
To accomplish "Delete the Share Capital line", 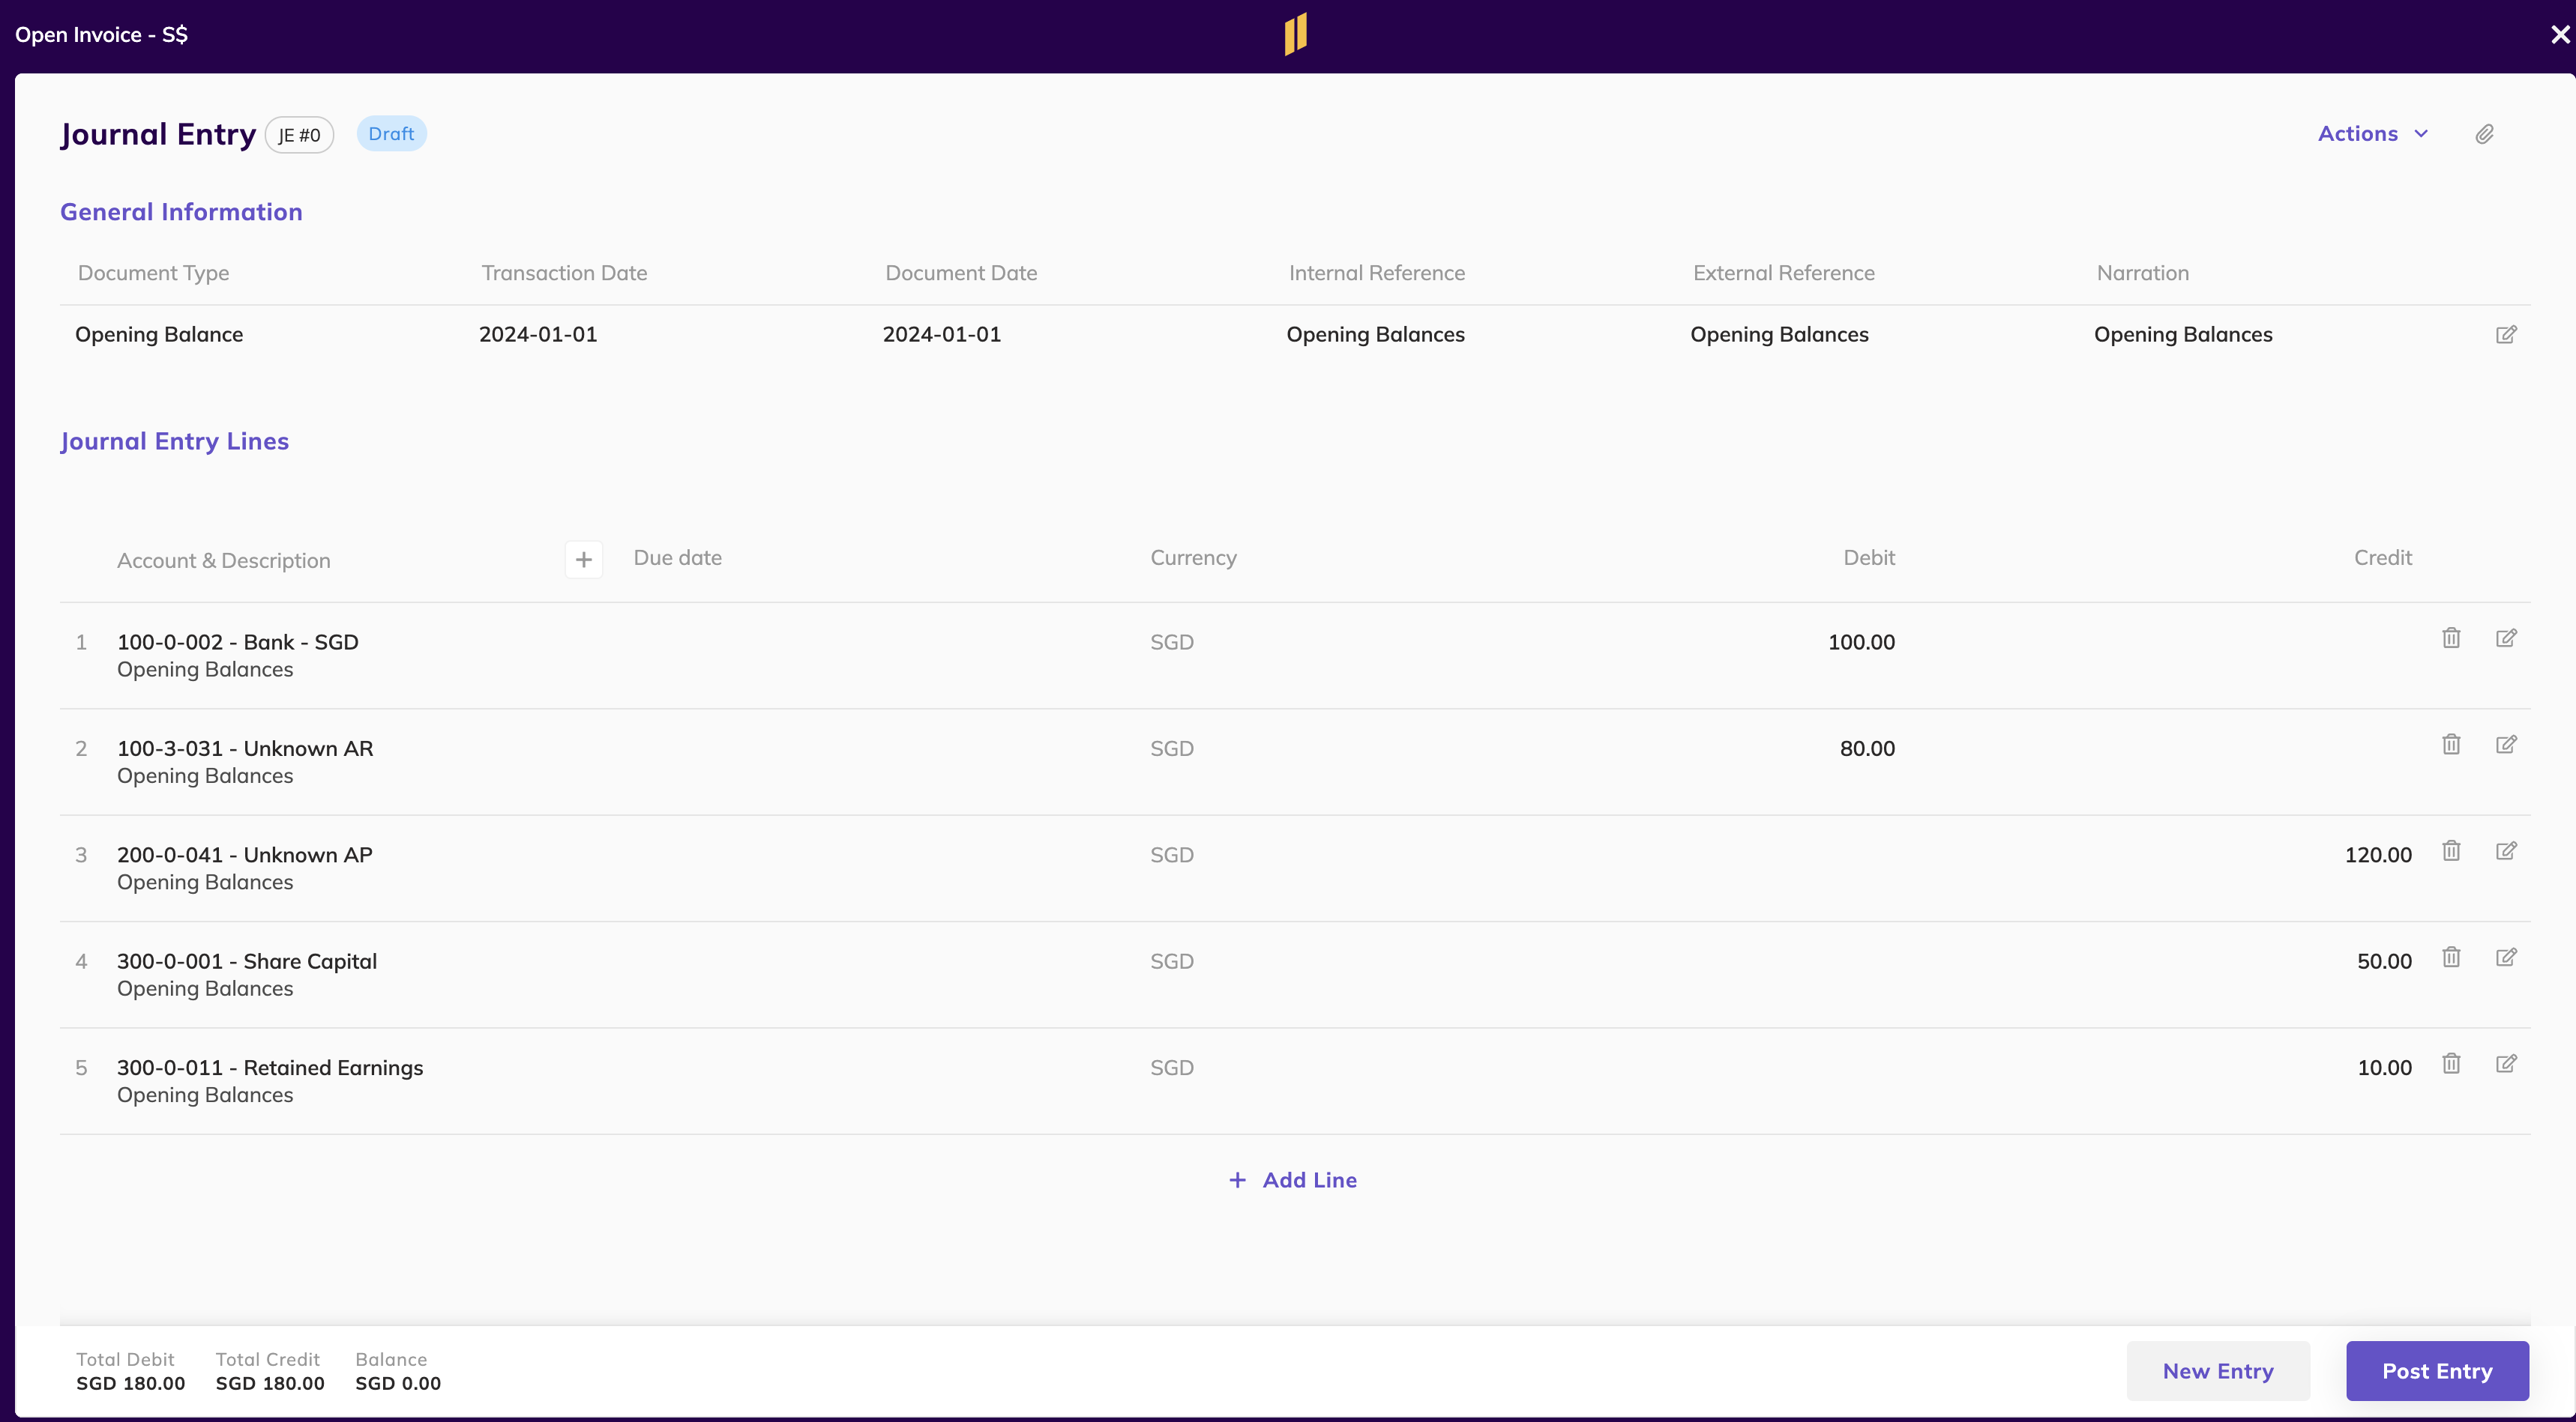I will (2451, 956).
